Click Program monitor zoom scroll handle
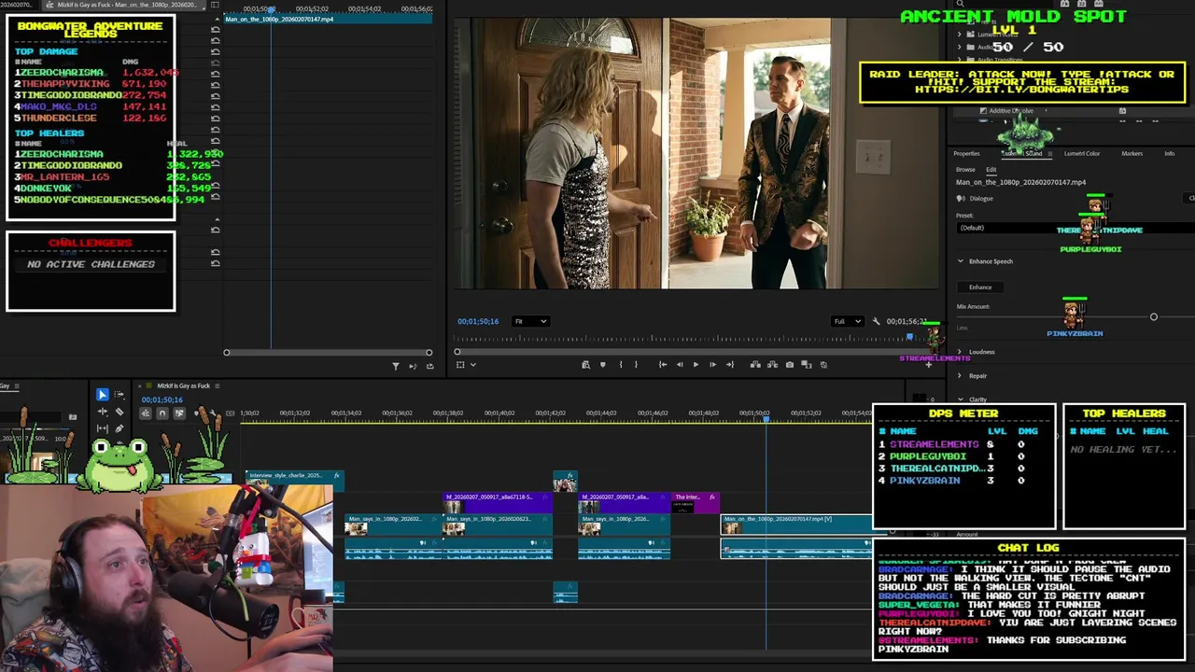The width and height of the screenshot is (1195, 672). click(x=457, y=352)
